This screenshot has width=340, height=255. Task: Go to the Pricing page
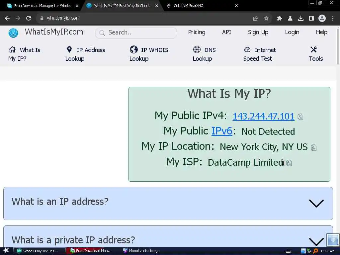(x=197, y=32)
